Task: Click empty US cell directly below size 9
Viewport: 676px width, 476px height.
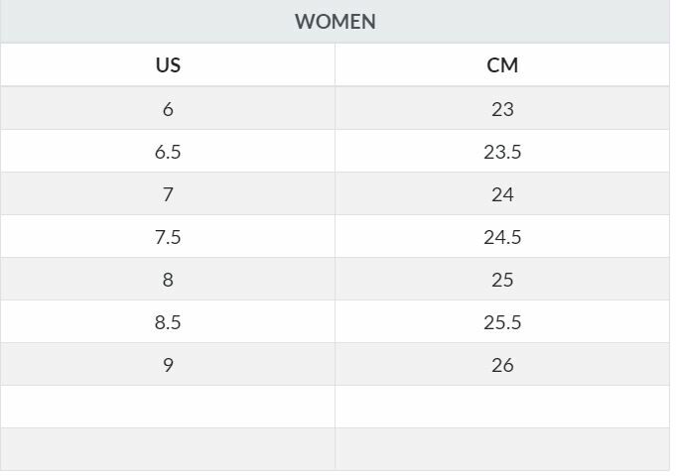Action: point(168,407)
